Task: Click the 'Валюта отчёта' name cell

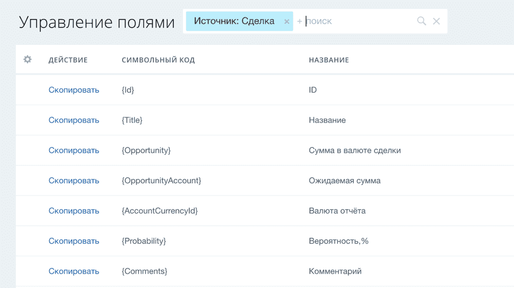Action: coord(337,211)
